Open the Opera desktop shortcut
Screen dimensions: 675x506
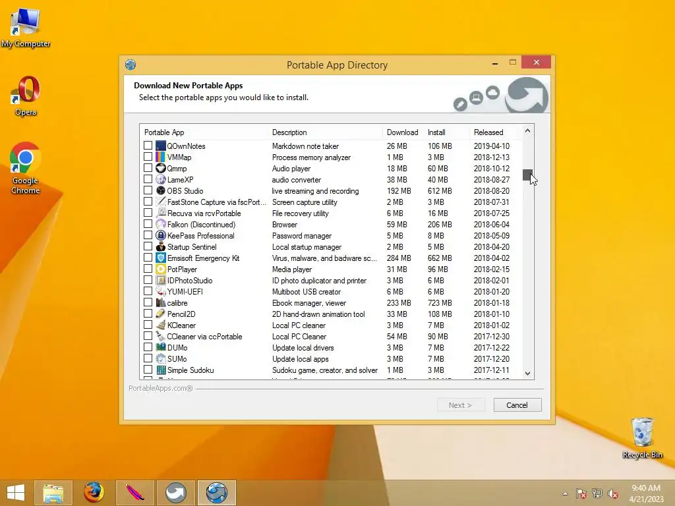pos(26,96)
